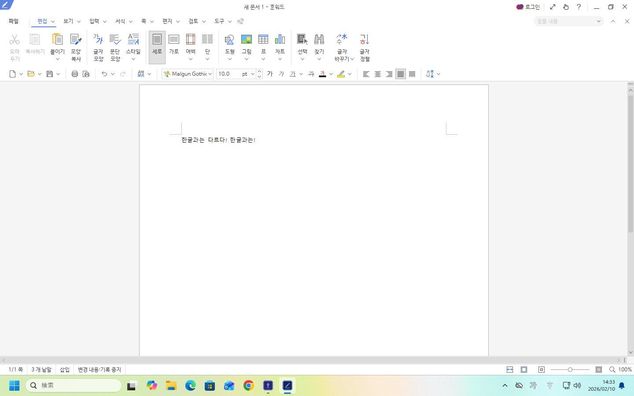Open the font size unit pt dropdown
This screenshot has width=634, height=396.
pyautogui.click(x=253, y=74)
